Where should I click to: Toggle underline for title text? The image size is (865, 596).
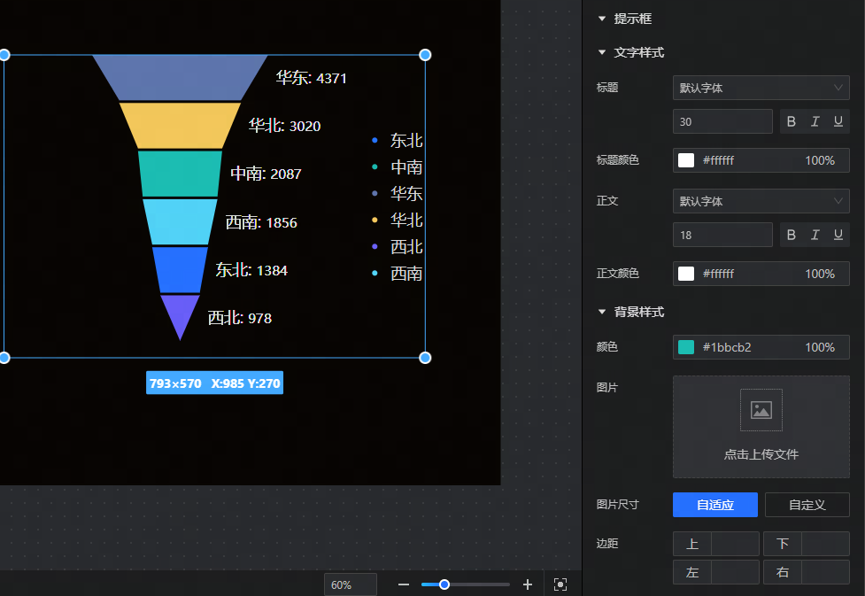point(838,121)
